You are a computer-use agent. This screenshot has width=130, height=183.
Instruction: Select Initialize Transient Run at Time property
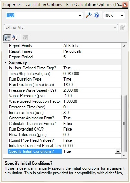[x=35, y=146]
